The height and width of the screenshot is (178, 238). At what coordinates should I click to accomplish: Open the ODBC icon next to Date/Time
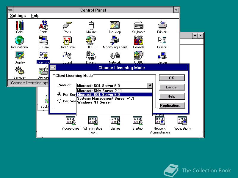[91, 42]
